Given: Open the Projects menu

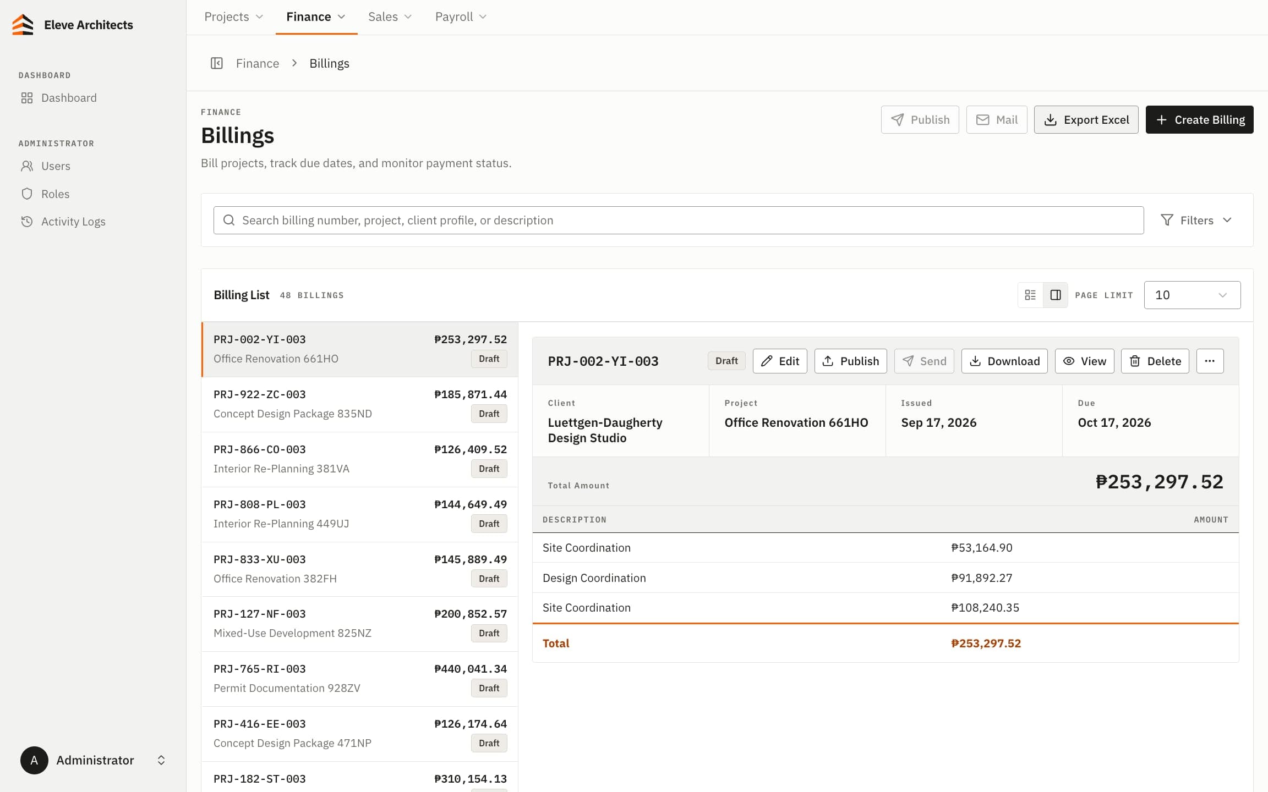Looking at the screenshot, I should tap(233, 17).
